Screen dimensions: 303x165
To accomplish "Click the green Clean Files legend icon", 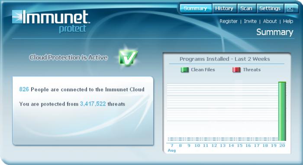I will pyautogui.click(x=185, y=70).
